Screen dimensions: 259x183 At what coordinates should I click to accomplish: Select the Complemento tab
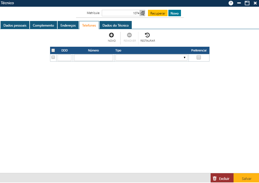coord(43,25)
